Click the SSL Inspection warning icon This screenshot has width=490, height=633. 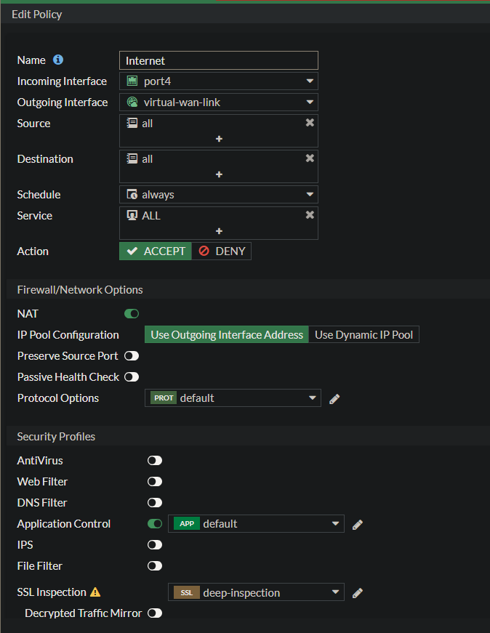pyautogui.click(x=95, y=592)
